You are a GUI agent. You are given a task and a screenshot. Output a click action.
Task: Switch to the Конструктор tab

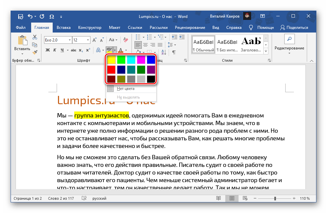click(x=90, y=28)
